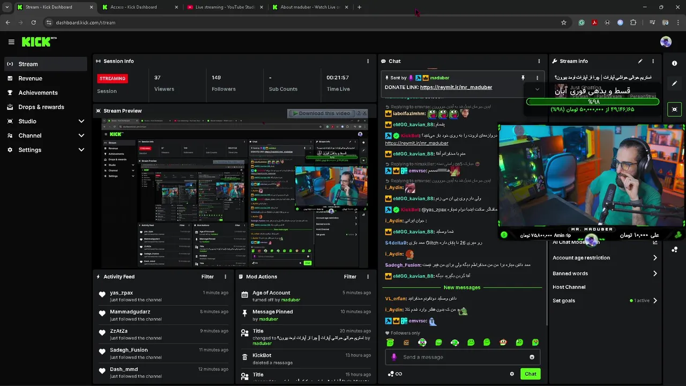Screen dimensions: 686x386
Task: Toggle focus view icon in right rail
Action: click(674, 109)
